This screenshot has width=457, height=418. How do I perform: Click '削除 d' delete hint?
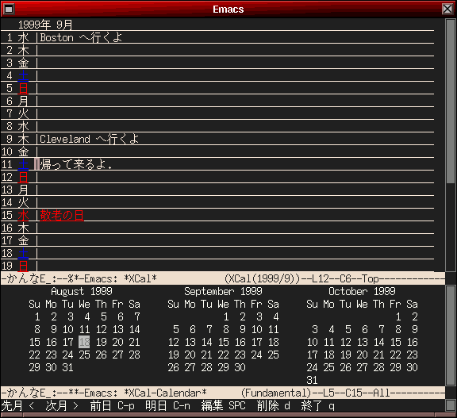(274, 405)
